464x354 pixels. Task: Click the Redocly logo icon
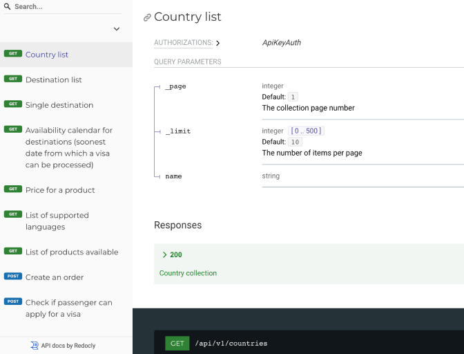click(35, 346)
